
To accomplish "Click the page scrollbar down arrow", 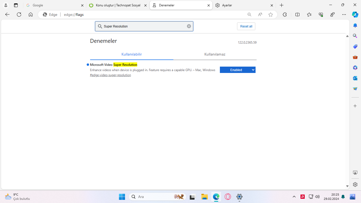I will click(348, 186).
